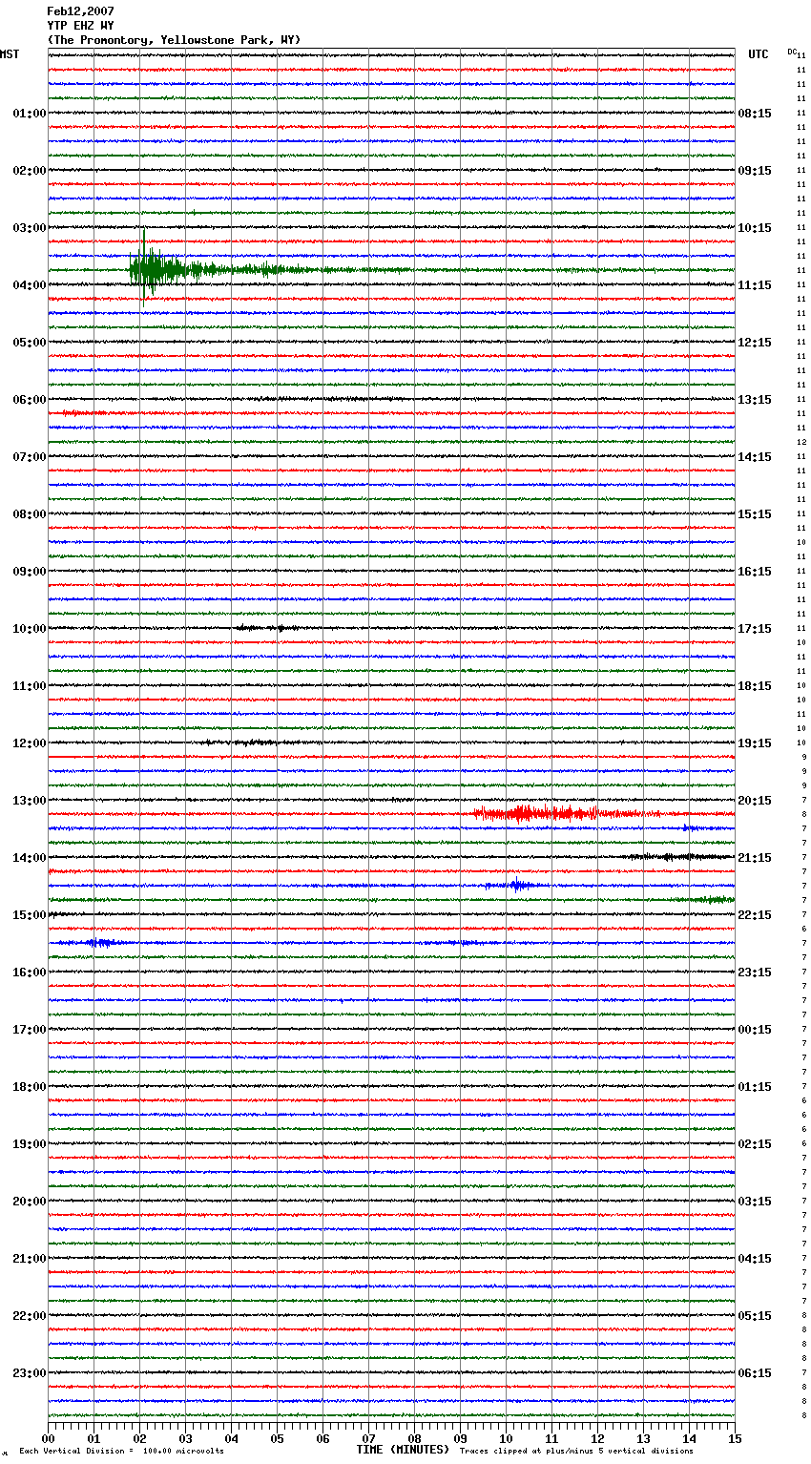Pick the 23:00 MST time label
The height and width of the screenshot is (1464, 811).
coord(30,1373)
